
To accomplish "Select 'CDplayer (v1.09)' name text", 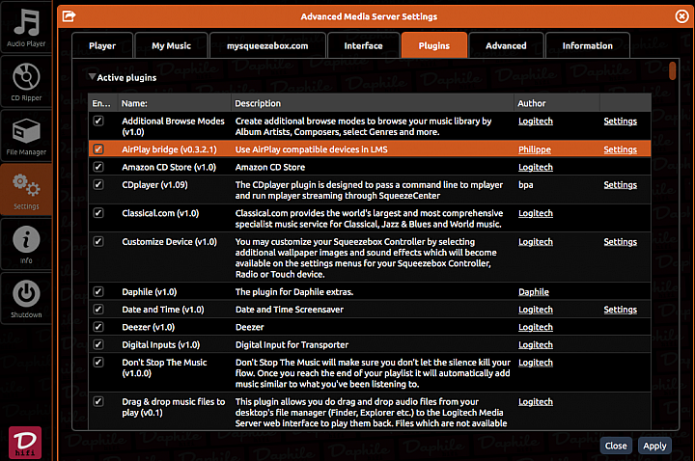I will (x=154, y=185).
